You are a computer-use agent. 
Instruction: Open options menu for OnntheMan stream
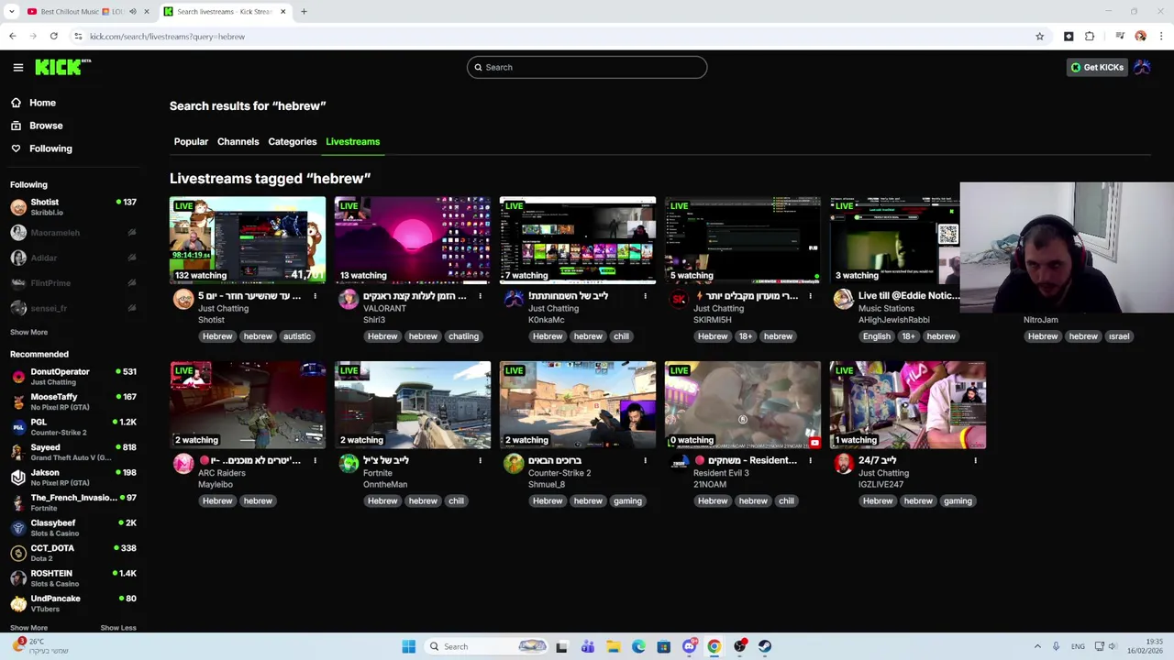click(480, 460)
